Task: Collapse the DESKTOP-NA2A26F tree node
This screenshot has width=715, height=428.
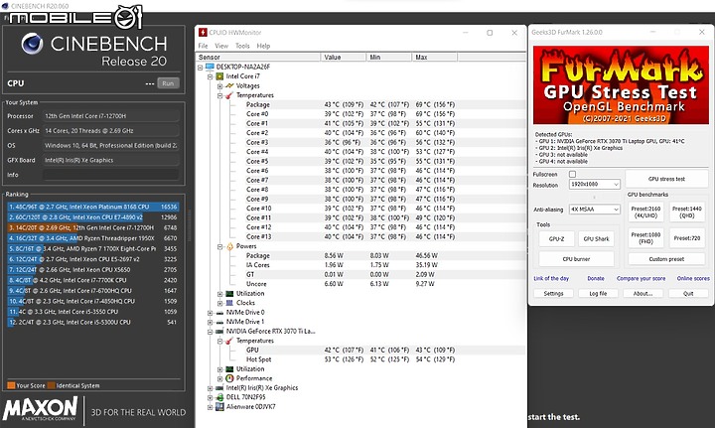Action: click(201, 68)
